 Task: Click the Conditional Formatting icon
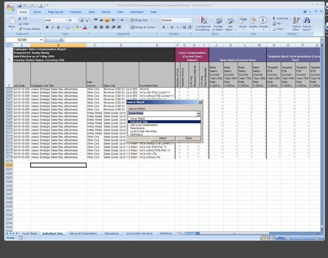[x=203, y=21]
